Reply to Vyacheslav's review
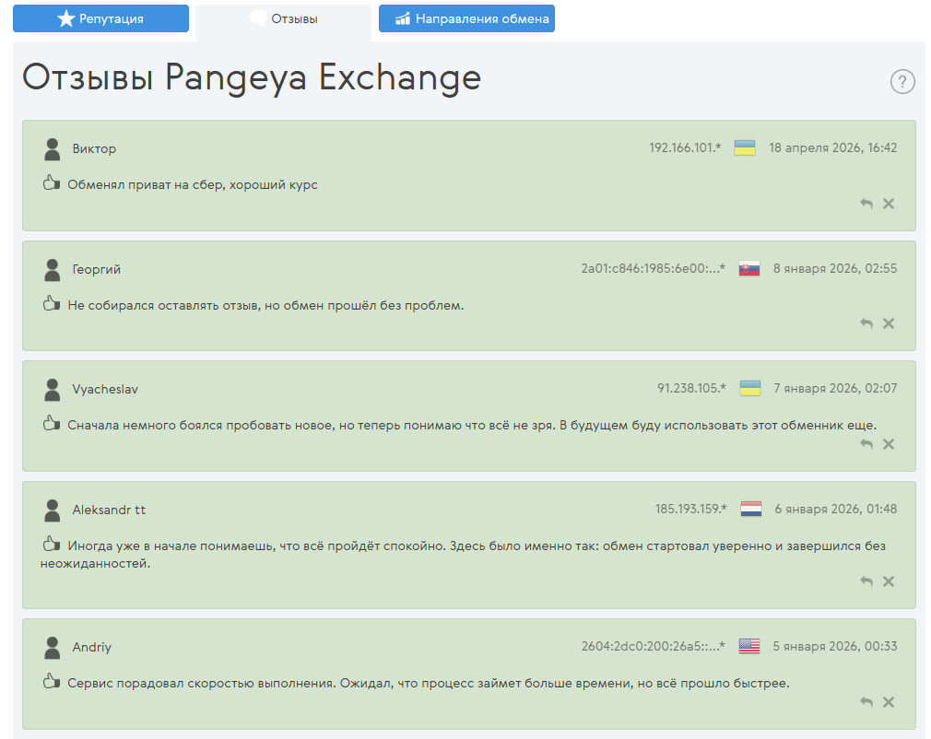Viewport: 931px width, 739px height. pyautogui.click(x=866, y=443)
